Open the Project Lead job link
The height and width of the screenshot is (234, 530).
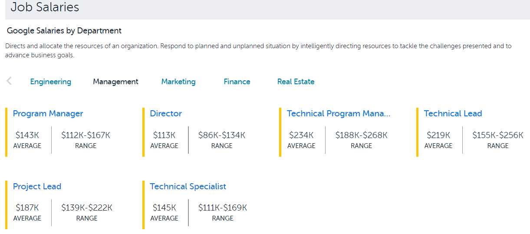point(37,187)
